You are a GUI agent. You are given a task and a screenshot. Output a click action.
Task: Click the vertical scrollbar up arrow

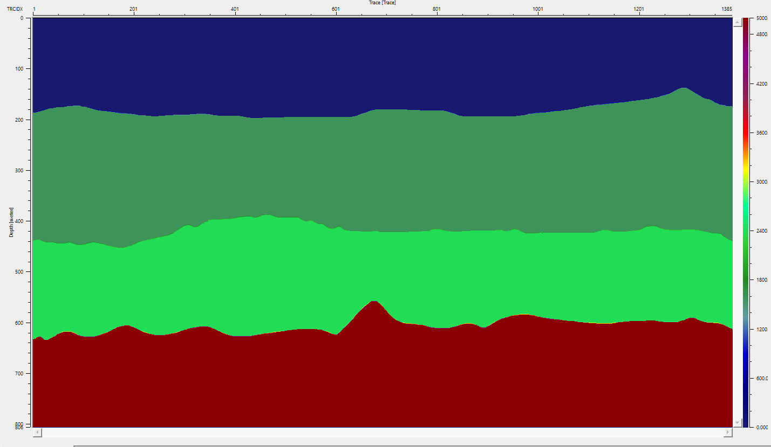pos(737,22)
